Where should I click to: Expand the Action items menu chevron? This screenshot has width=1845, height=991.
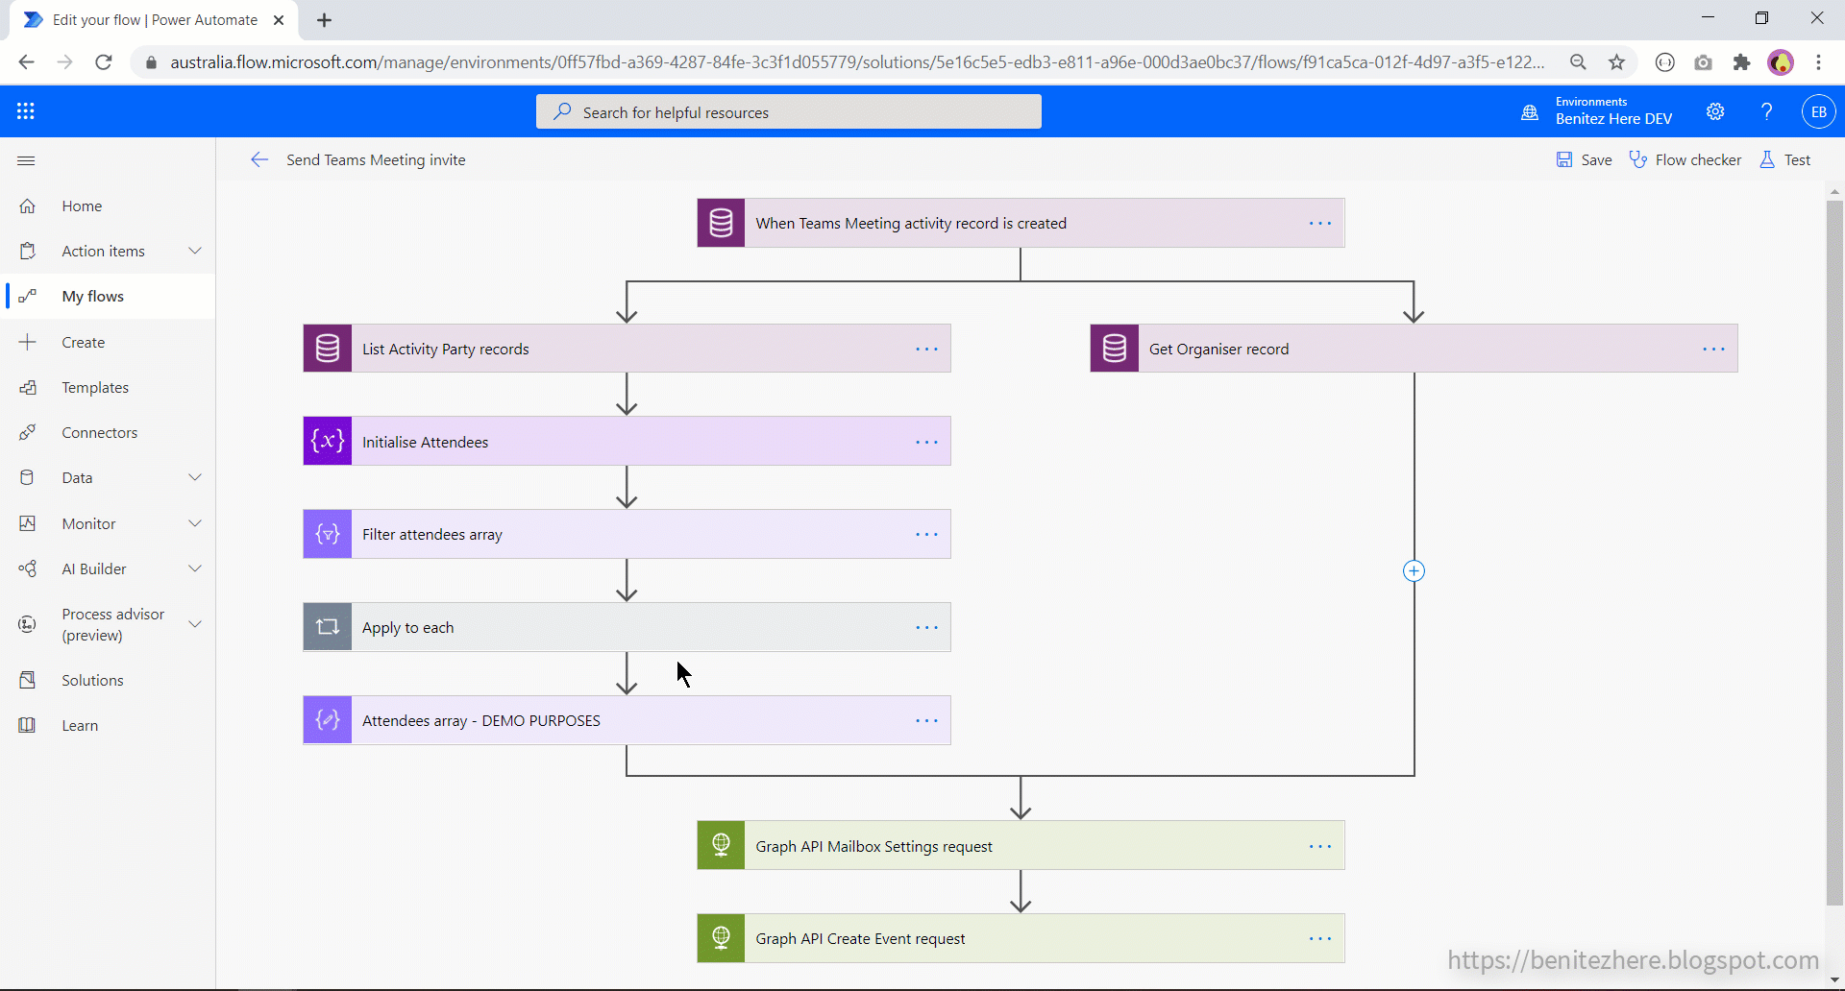(195, 251)
